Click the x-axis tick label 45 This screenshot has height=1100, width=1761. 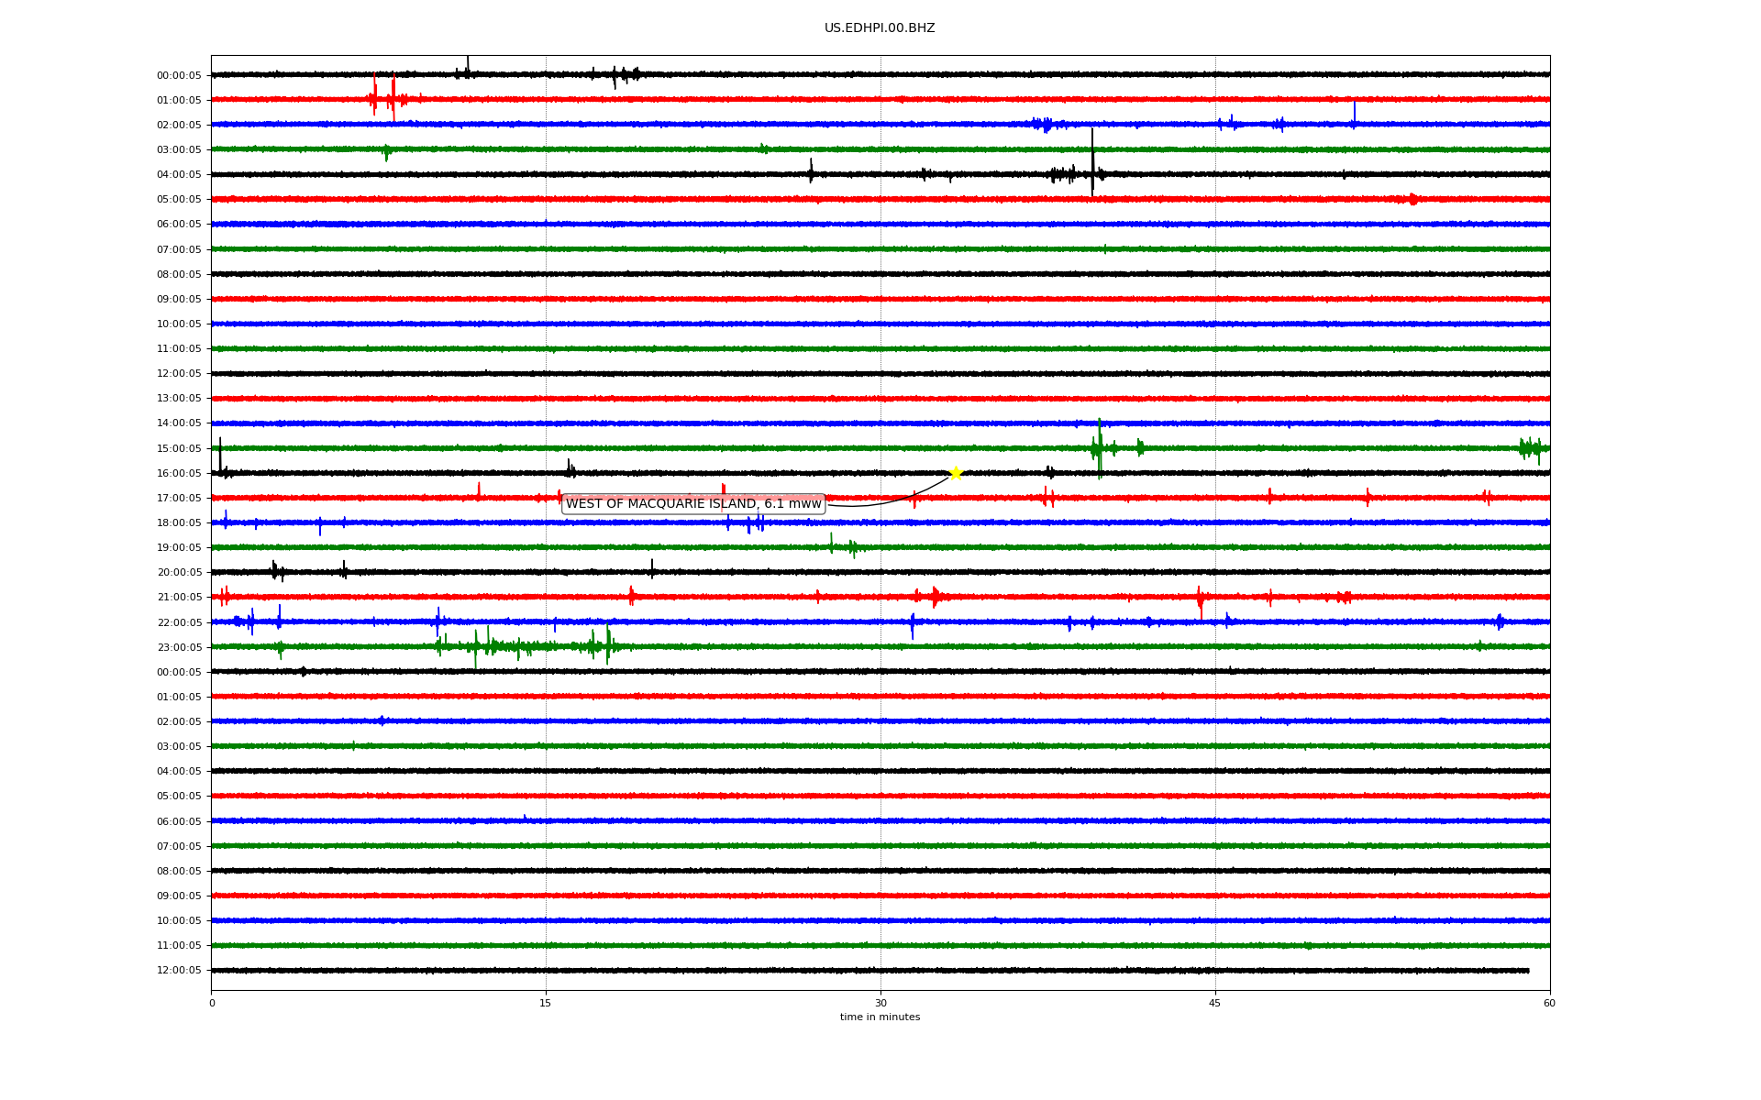1215,1004
